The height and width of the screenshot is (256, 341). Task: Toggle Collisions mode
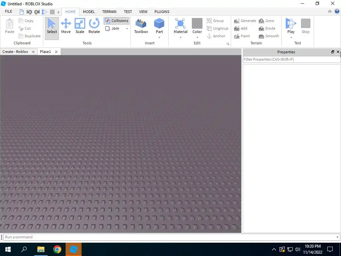pos(117,21)
